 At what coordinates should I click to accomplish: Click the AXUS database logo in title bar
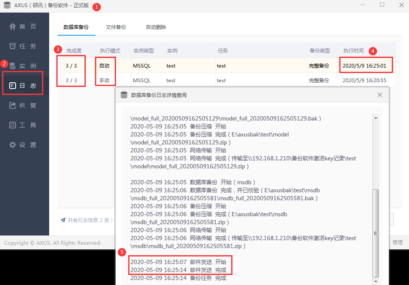point(7,5)
